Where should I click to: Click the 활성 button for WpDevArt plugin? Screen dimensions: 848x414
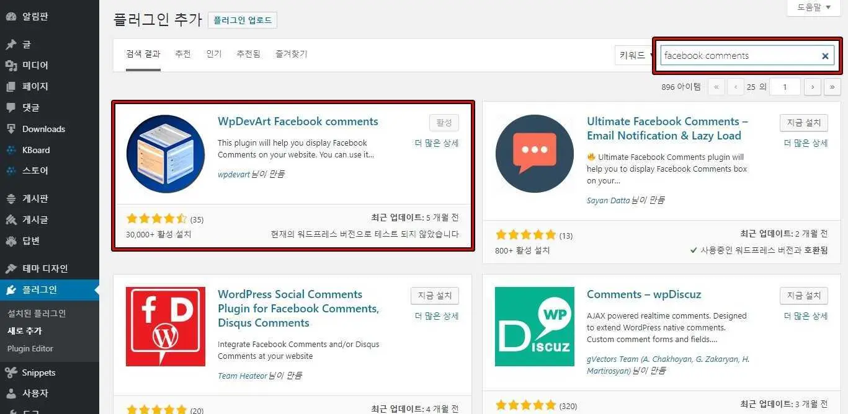[444, 123]
